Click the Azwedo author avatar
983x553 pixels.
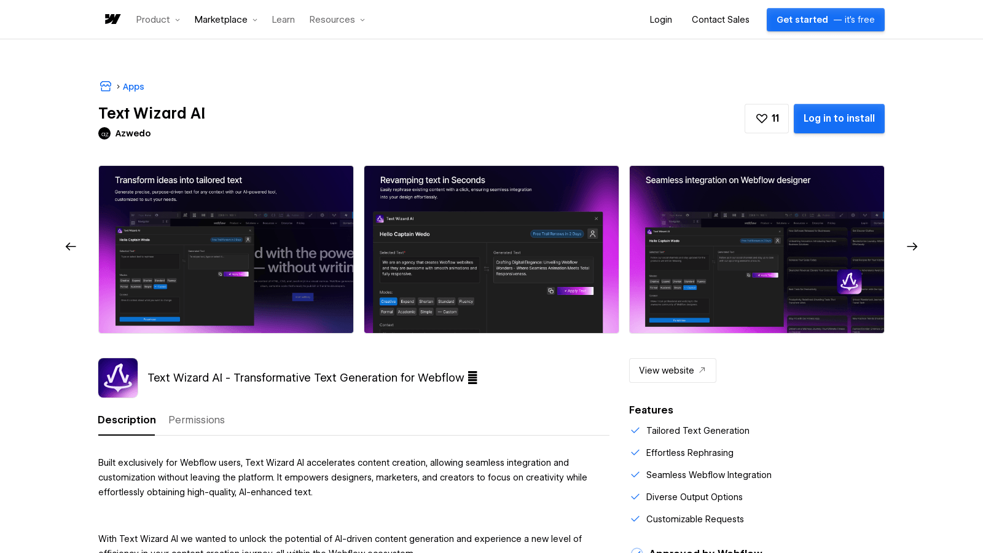(104, 133)
